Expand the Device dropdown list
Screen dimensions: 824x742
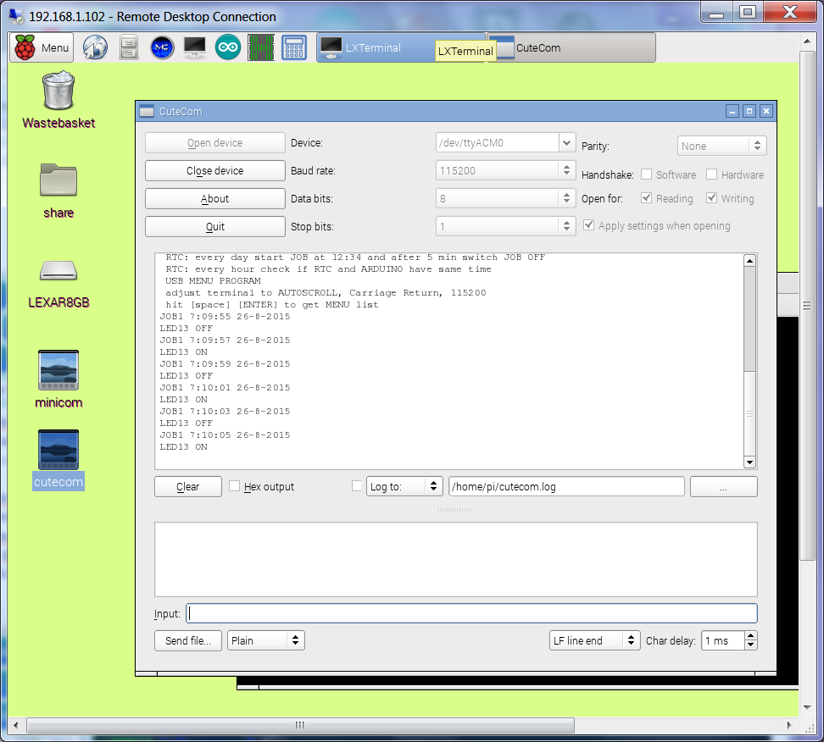coord(567,143)
